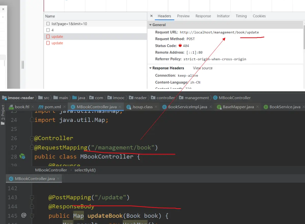Select the request named 4
Image resolution: width=305 pixels, height=224 pixels.
pyautogui.click(x=52, y=30)
